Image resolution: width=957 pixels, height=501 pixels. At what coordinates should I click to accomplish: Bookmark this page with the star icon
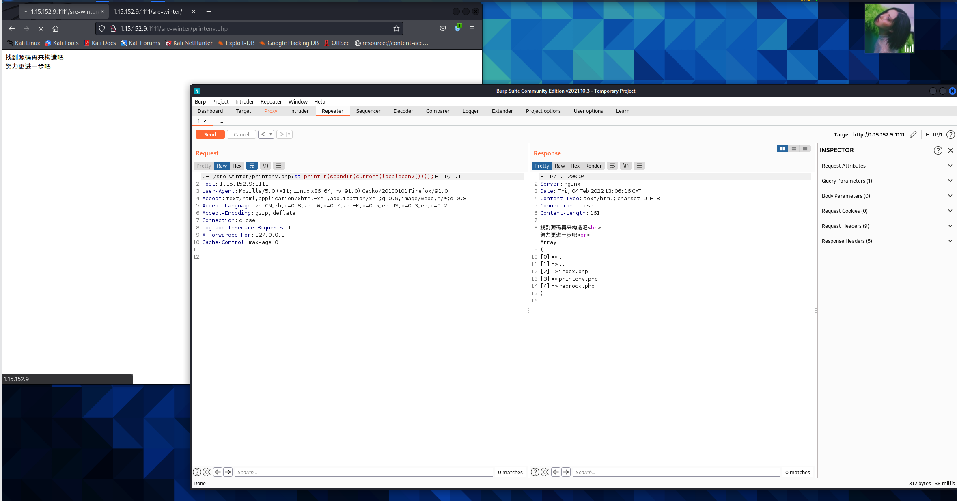coord(397,28)
